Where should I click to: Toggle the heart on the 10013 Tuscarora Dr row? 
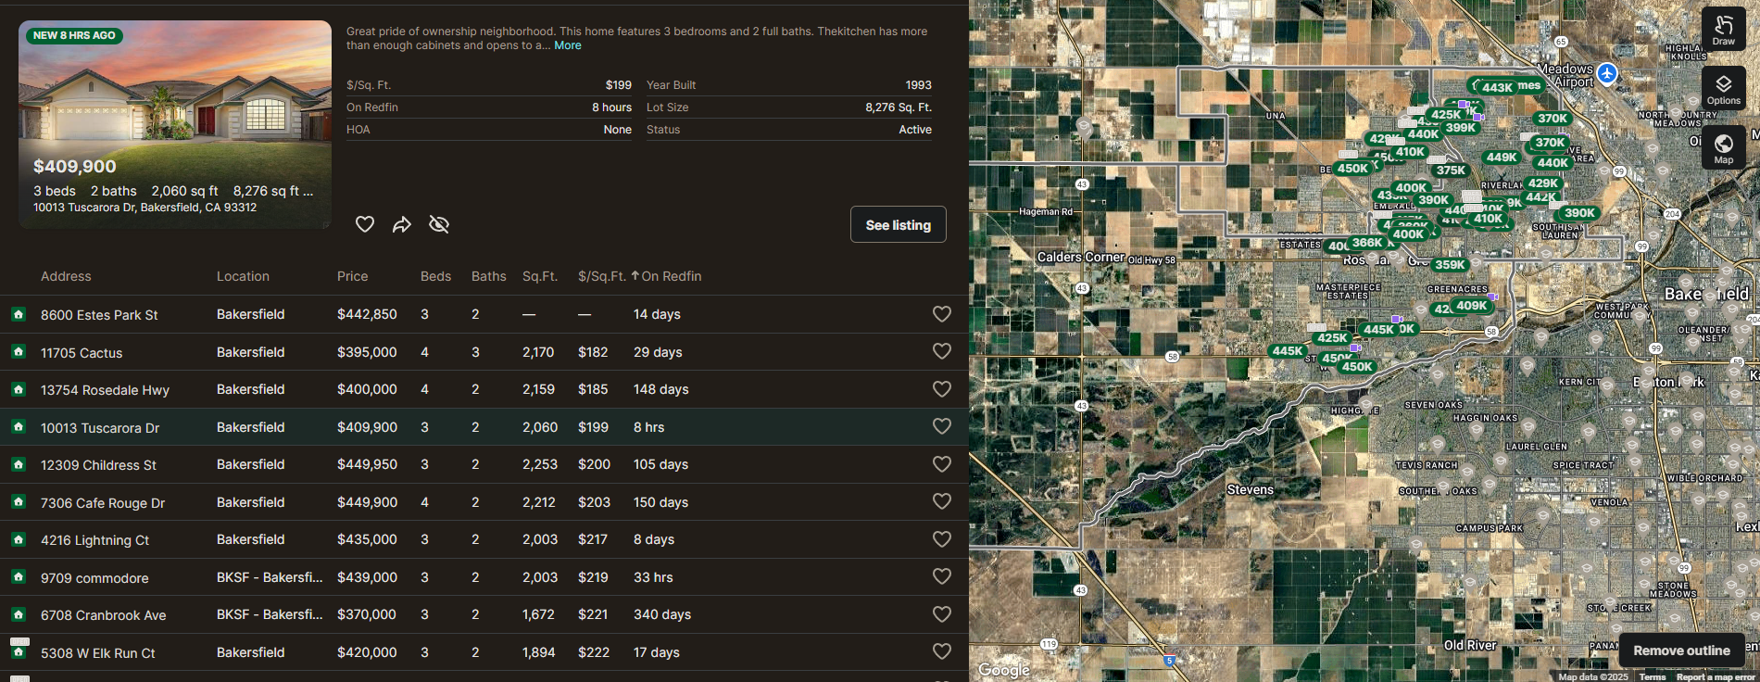(942, 427)
